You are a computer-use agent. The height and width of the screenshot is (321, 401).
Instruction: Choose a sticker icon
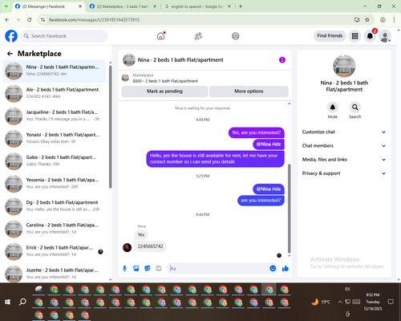click(x=148, y=268)
